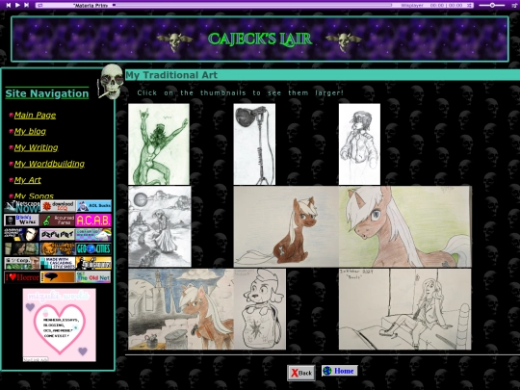The image size is (520, 390).
Task: Enlarge the unicorn pony closeup drawing
Action: [x=405, y=226]
